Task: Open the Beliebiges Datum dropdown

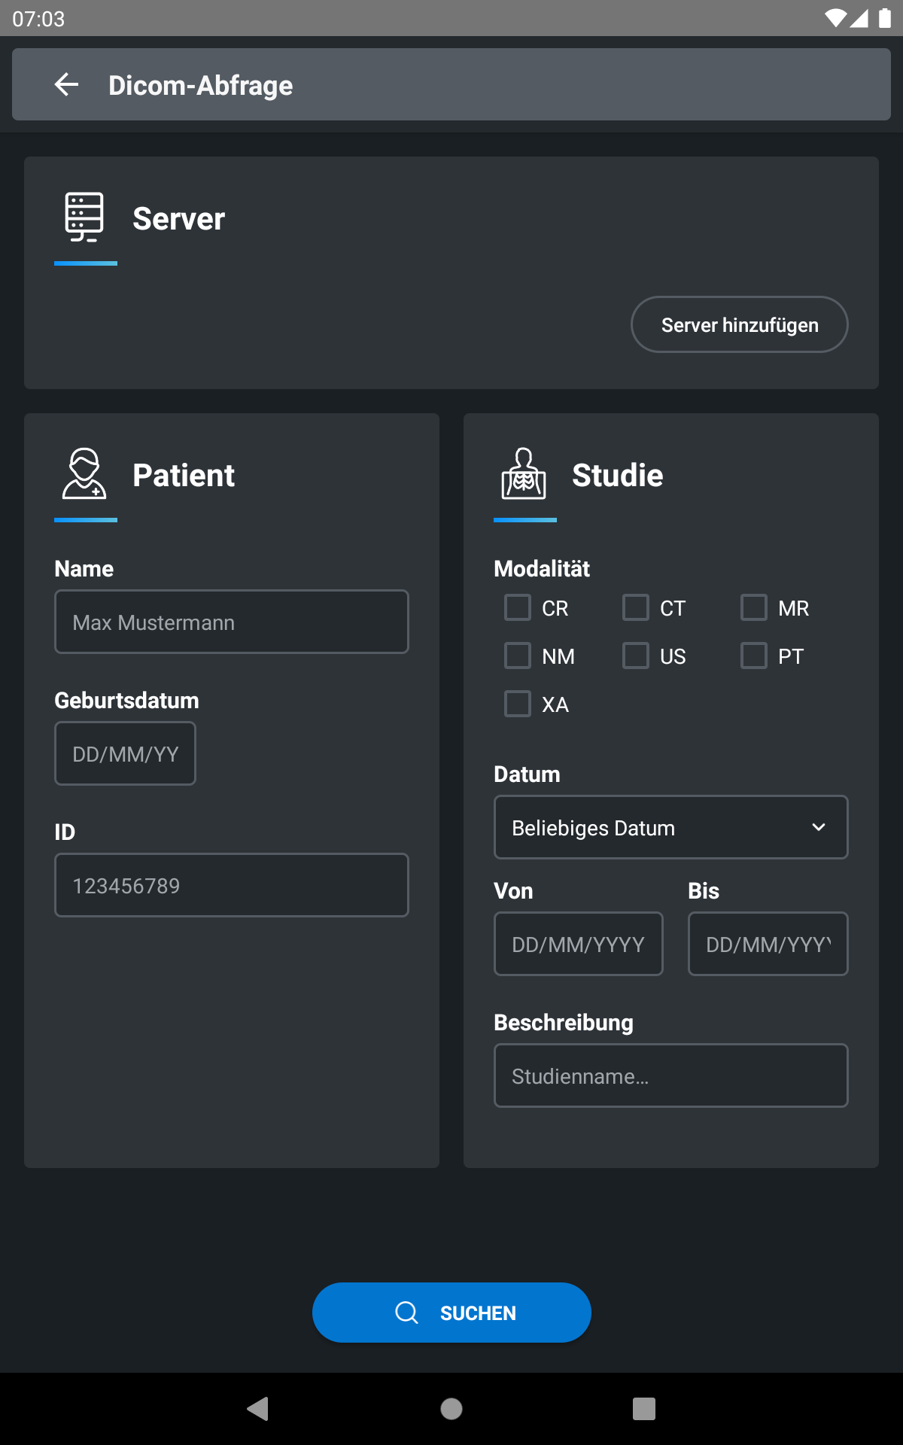Action: click(x=671, y=827)
